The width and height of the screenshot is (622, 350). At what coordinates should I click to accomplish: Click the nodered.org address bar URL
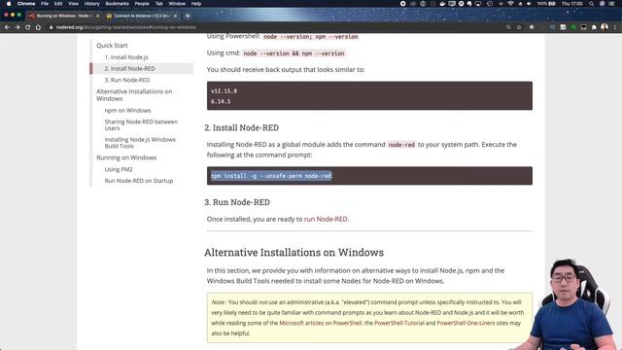pyautogui.click(x=125, y=27)
